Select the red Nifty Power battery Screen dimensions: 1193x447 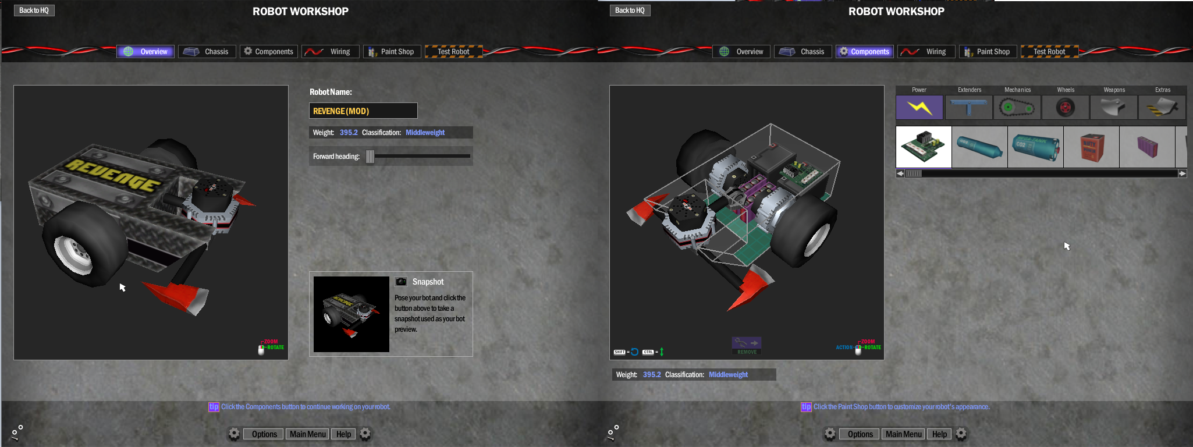[1091, 147]
